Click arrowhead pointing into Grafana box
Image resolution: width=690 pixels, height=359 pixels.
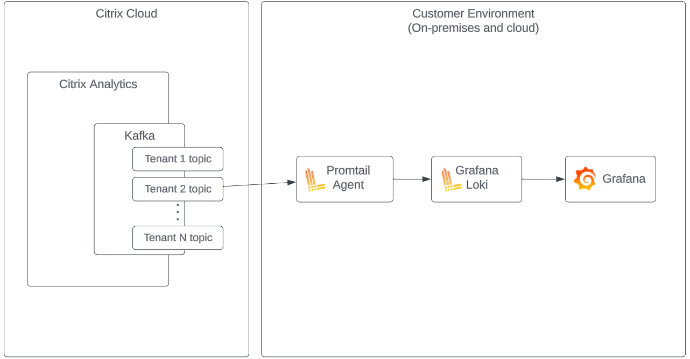coord(561,179)
